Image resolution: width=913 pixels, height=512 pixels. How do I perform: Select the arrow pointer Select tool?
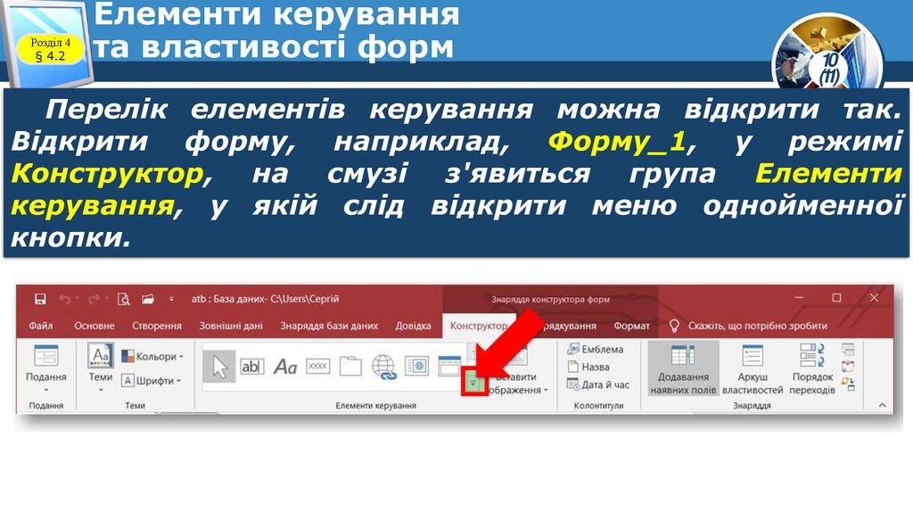tap(219, 367)
